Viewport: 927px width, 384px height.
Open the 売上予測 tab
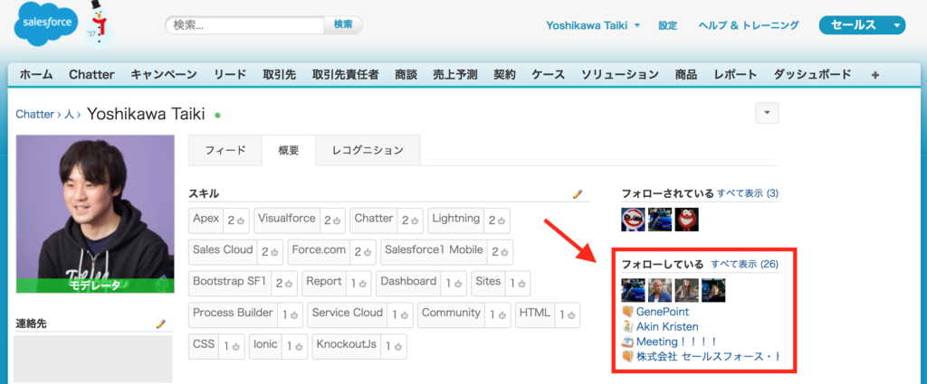455,75
